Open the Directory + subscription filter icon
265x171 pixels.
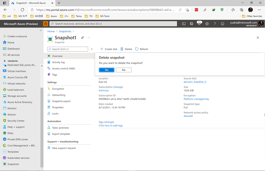192,24
